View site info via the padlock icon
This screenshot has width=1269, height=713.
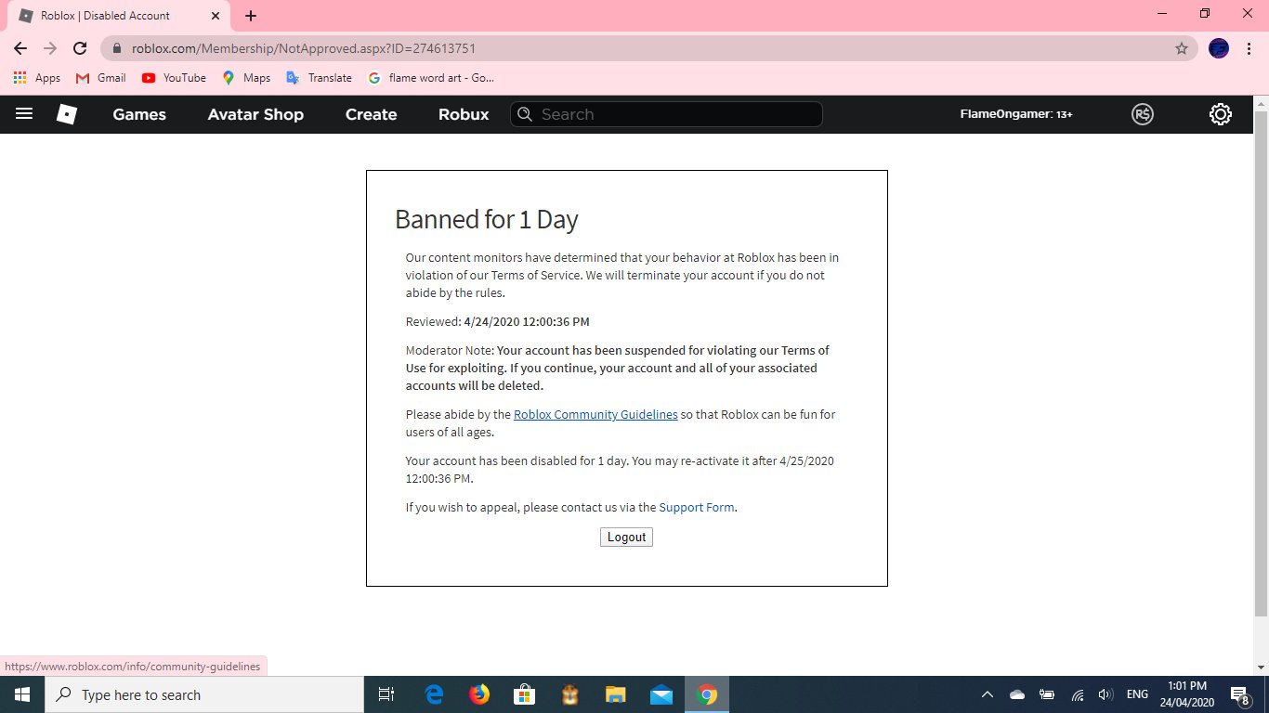click(117, 48)
